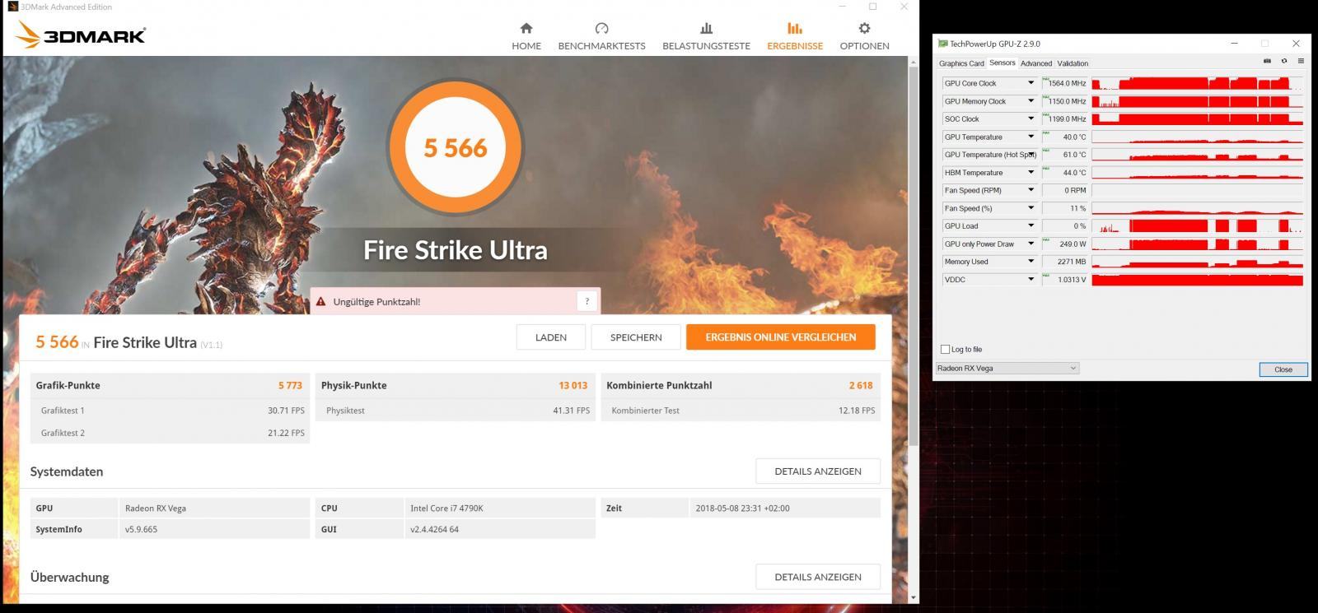Click the GPU Load history graph

[1197, 226]
